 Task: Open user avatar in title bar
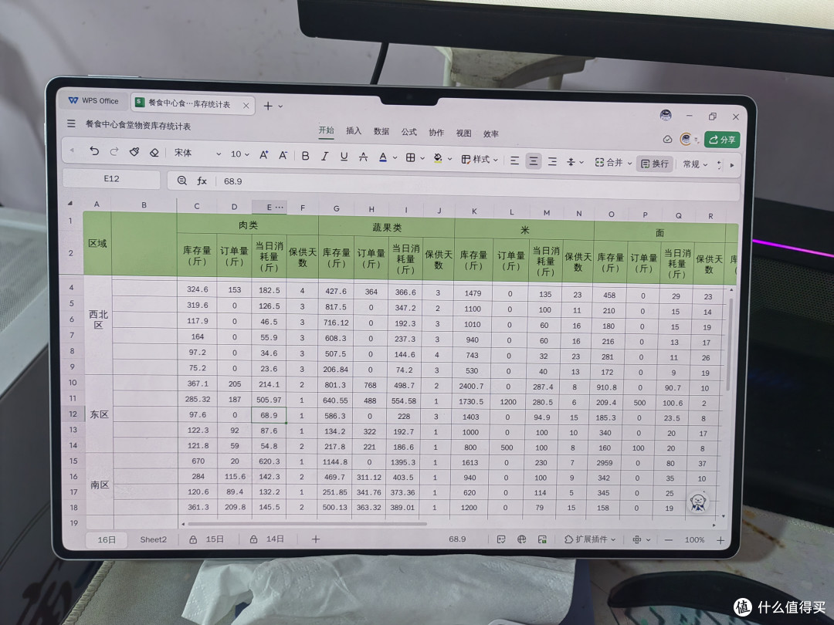pyautogui.click(x=666, y=115)
